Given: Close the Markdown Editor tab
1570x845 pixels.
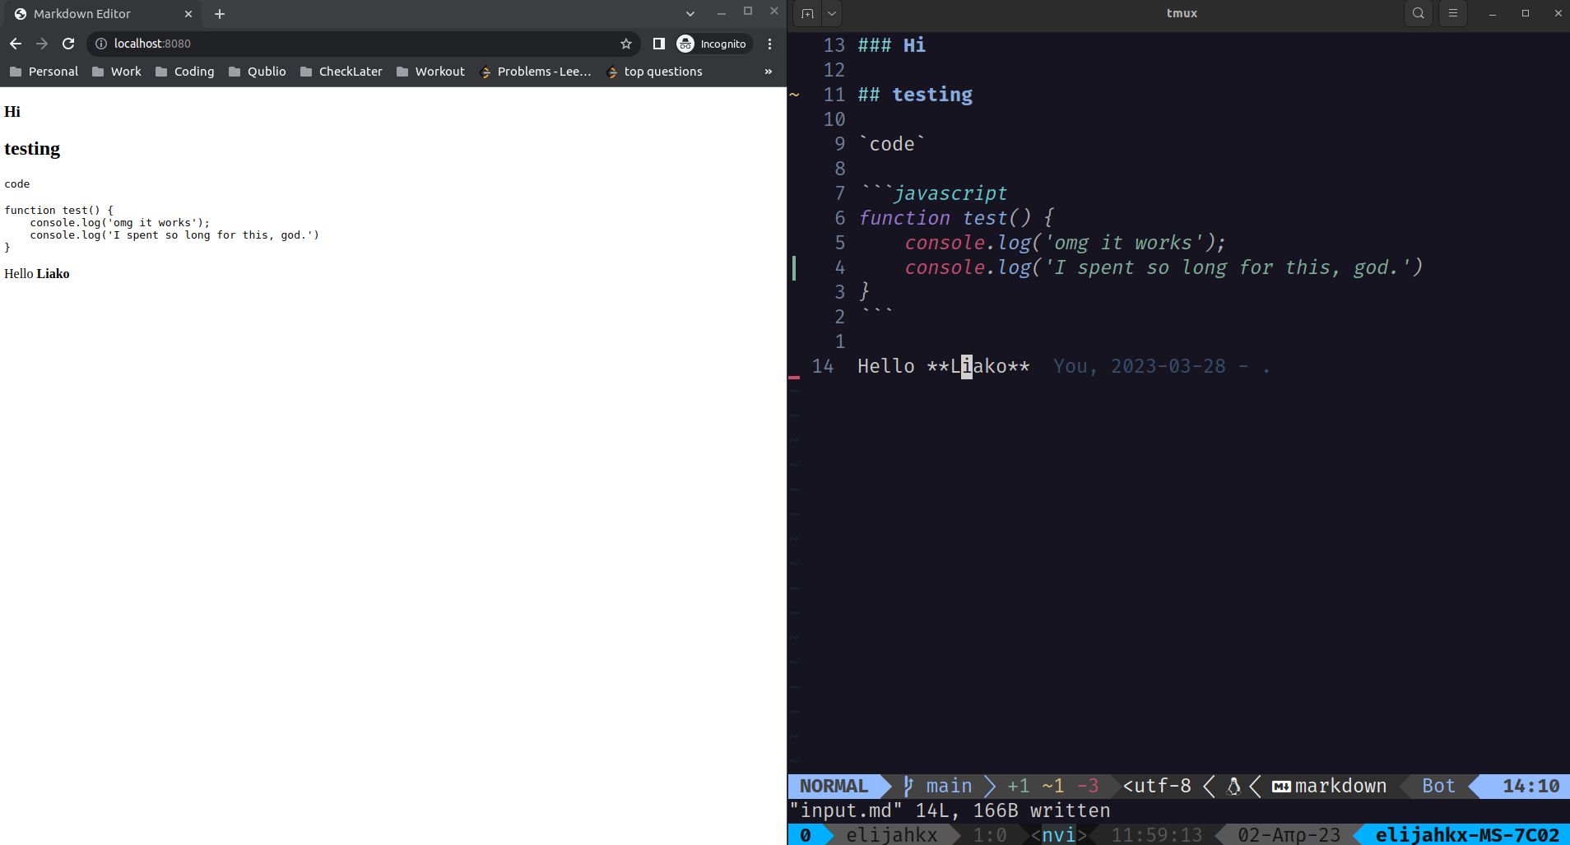Looking at the screenshot, I should [188, 14].
